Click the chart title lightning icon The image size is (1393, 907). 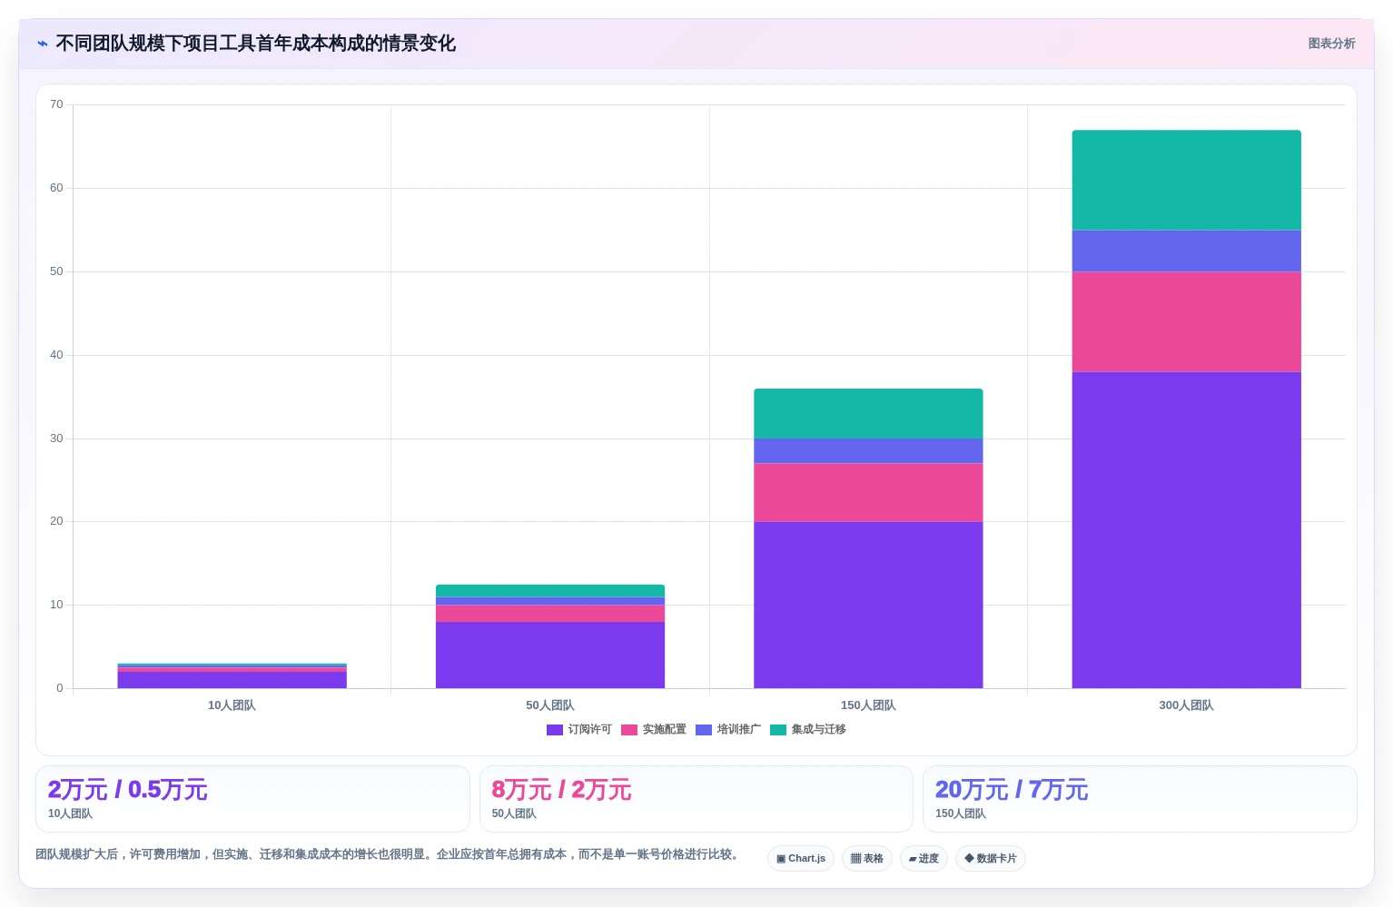click(x=43, y=44)
